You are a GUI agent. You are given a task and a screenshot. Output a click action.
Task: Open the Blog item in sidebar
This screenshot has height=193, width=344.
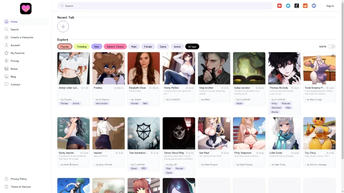coord(26,77)
